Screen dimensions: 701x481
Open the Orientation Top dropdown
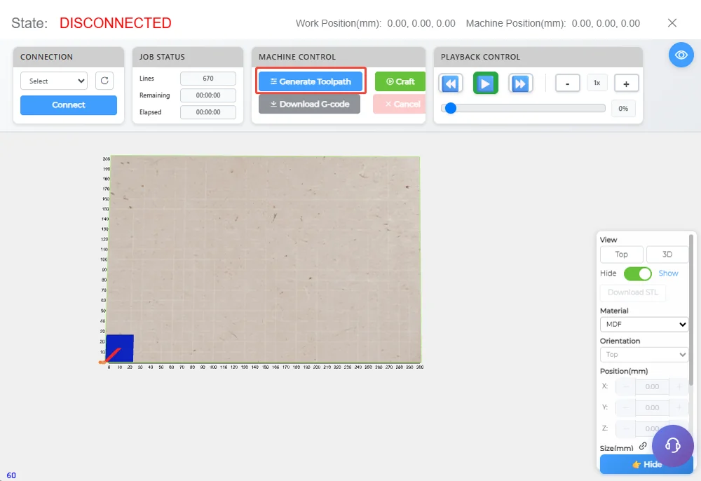click(644, 355)
